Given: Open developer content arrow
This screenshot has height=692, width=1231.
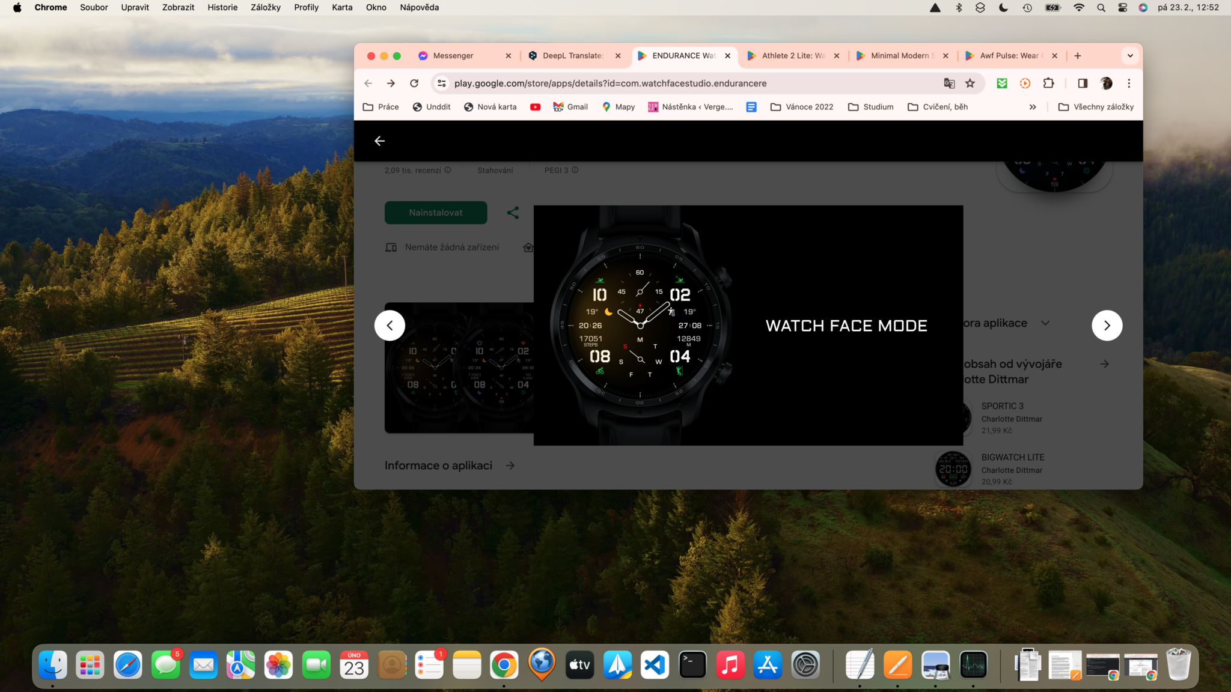Looking at the screenshot, I should coord(1104,364).
